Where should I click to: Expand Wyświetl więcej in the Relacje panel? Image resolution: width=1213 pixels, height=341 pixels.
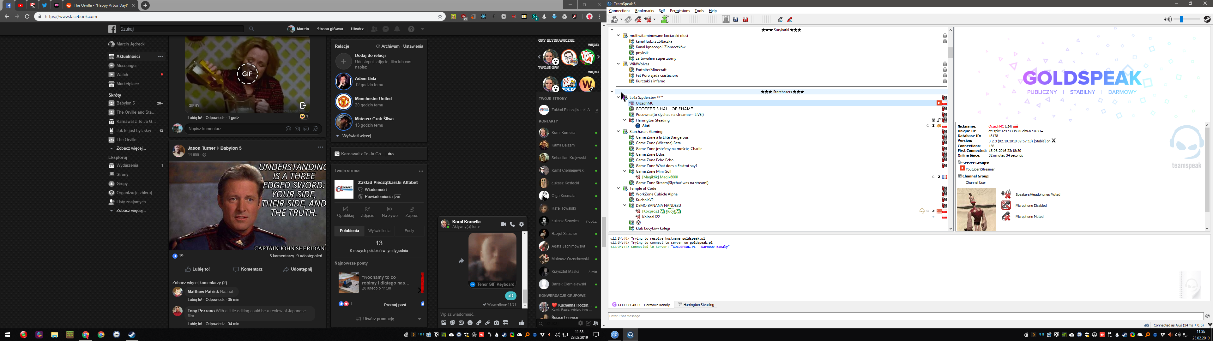pos(356,136)
